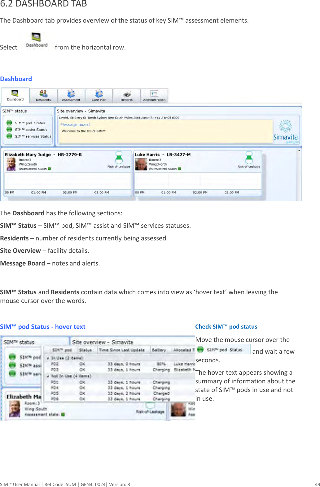Select the In Use row reading 33 days, 1 hours, Charging

pos(120,370)
